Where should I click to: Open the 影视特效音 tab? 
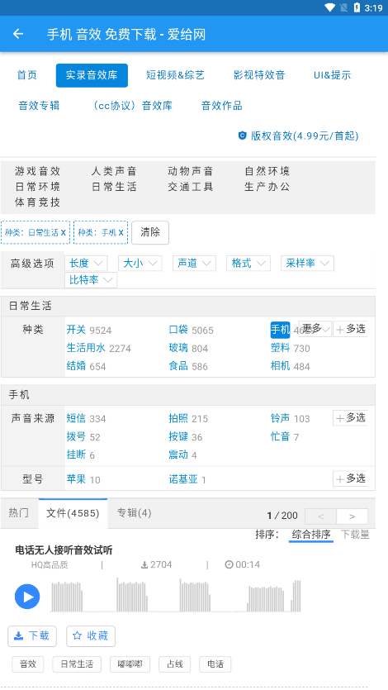259,75
